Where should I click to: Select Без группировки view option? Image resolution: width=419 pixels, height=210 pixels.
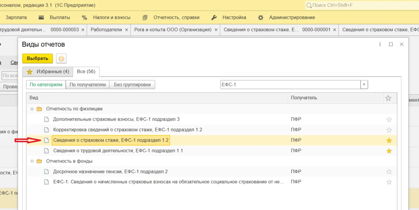(132, 85)
